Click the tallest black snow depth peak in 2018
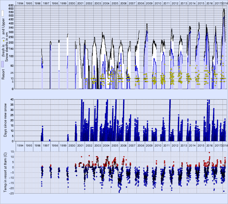228x204 pixels. pyautogui.click(x=224, y=9)
